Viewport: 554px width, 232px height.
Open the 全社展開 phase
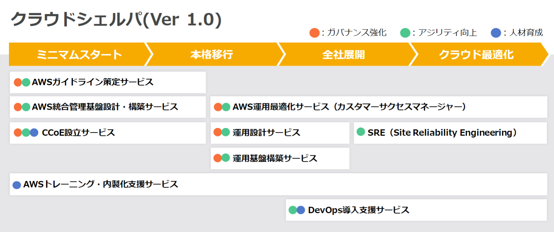343,55
